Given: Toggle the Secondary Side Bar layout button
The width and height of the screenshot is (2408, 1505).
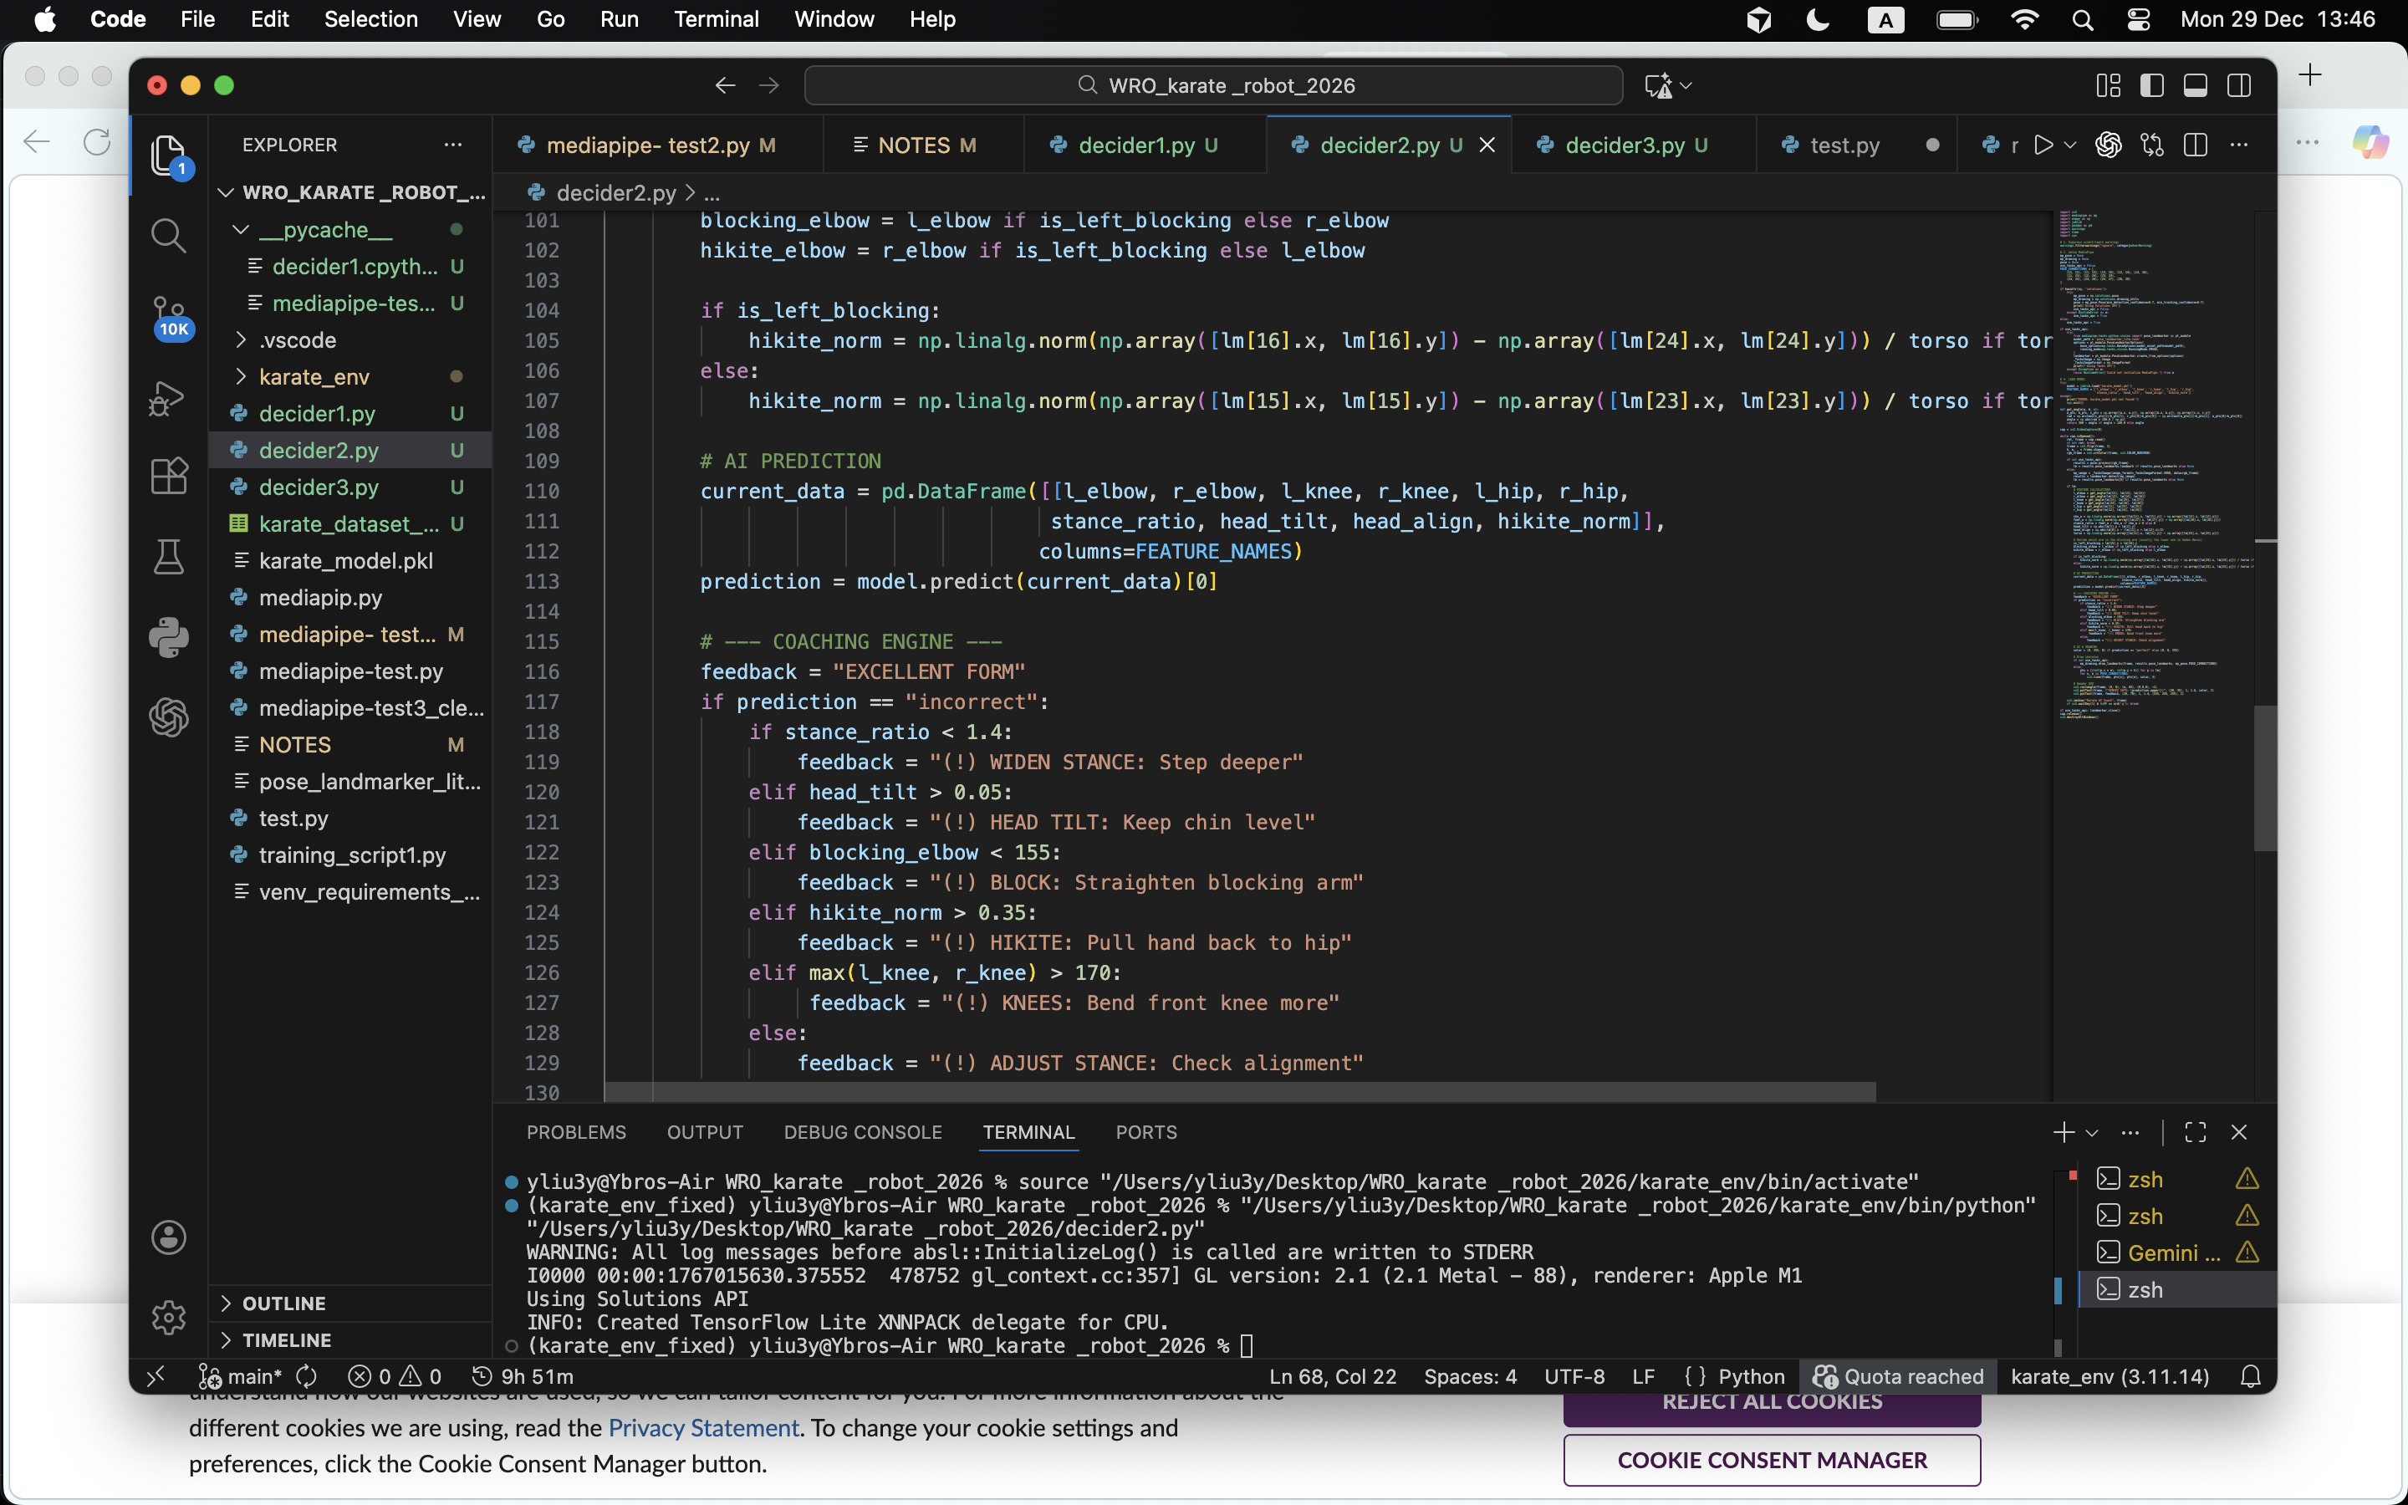Looking at the screenshot, I should 2239,85.
